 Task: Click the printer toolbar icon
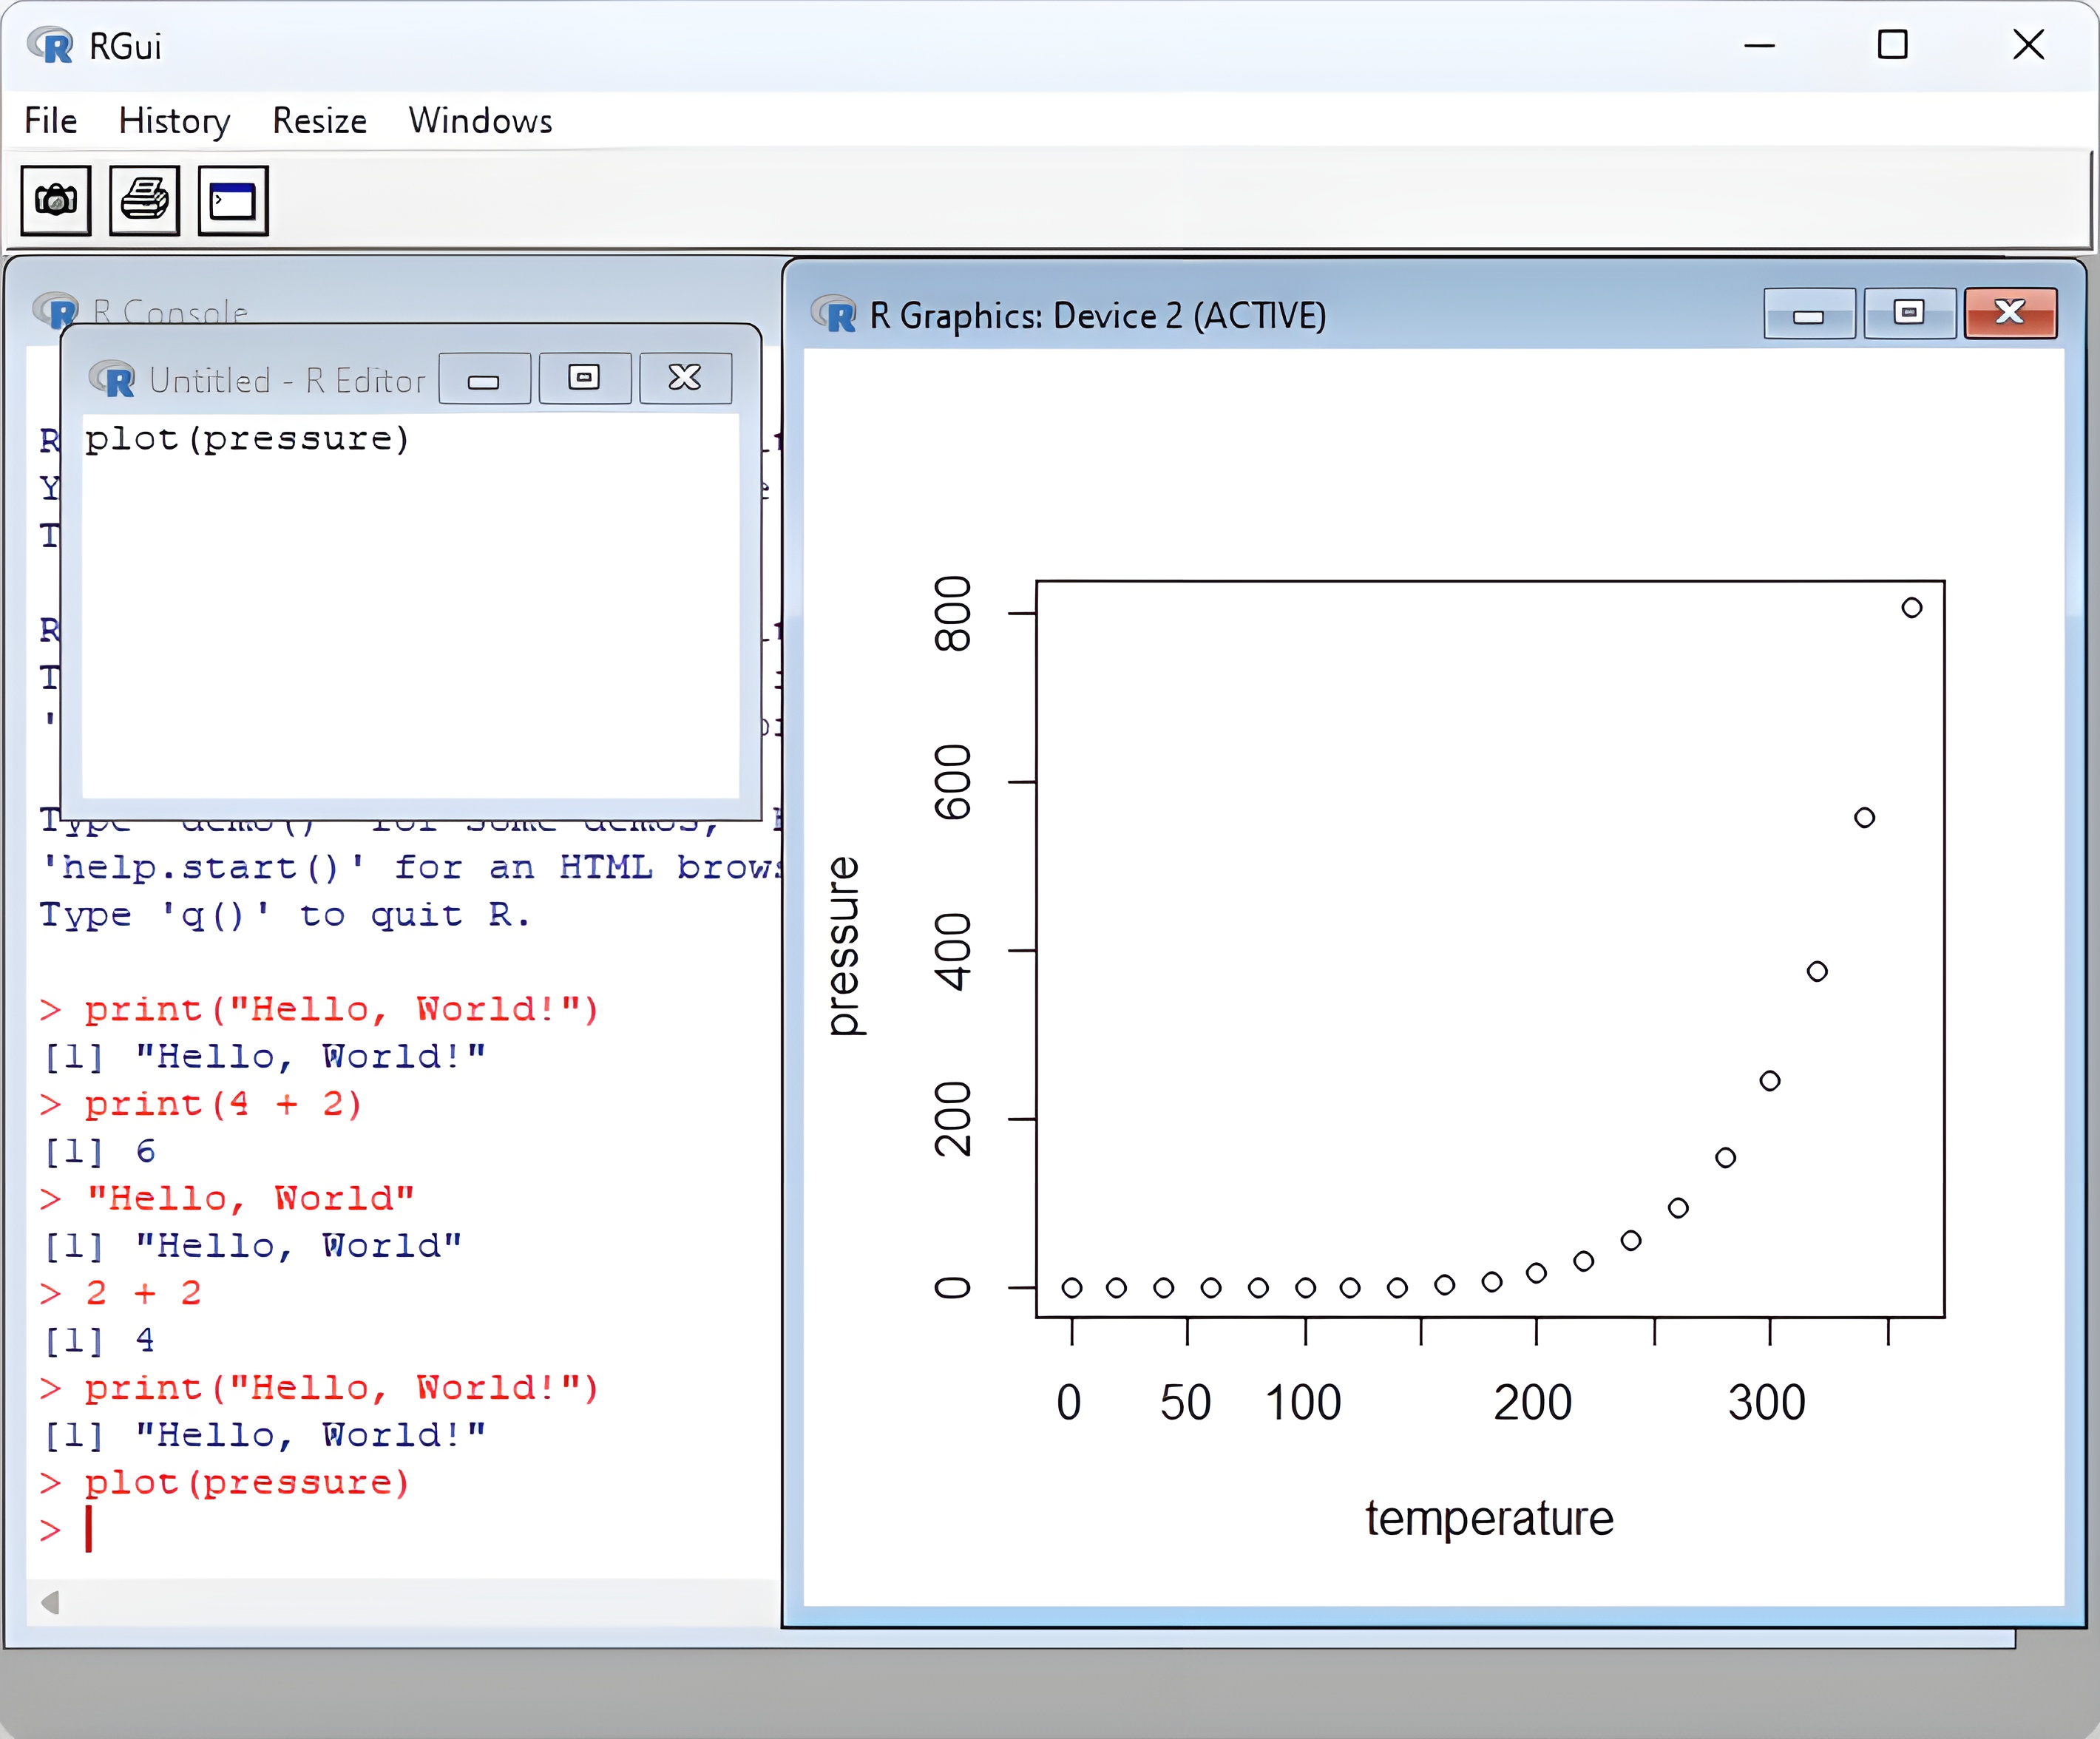coord(144,201)
